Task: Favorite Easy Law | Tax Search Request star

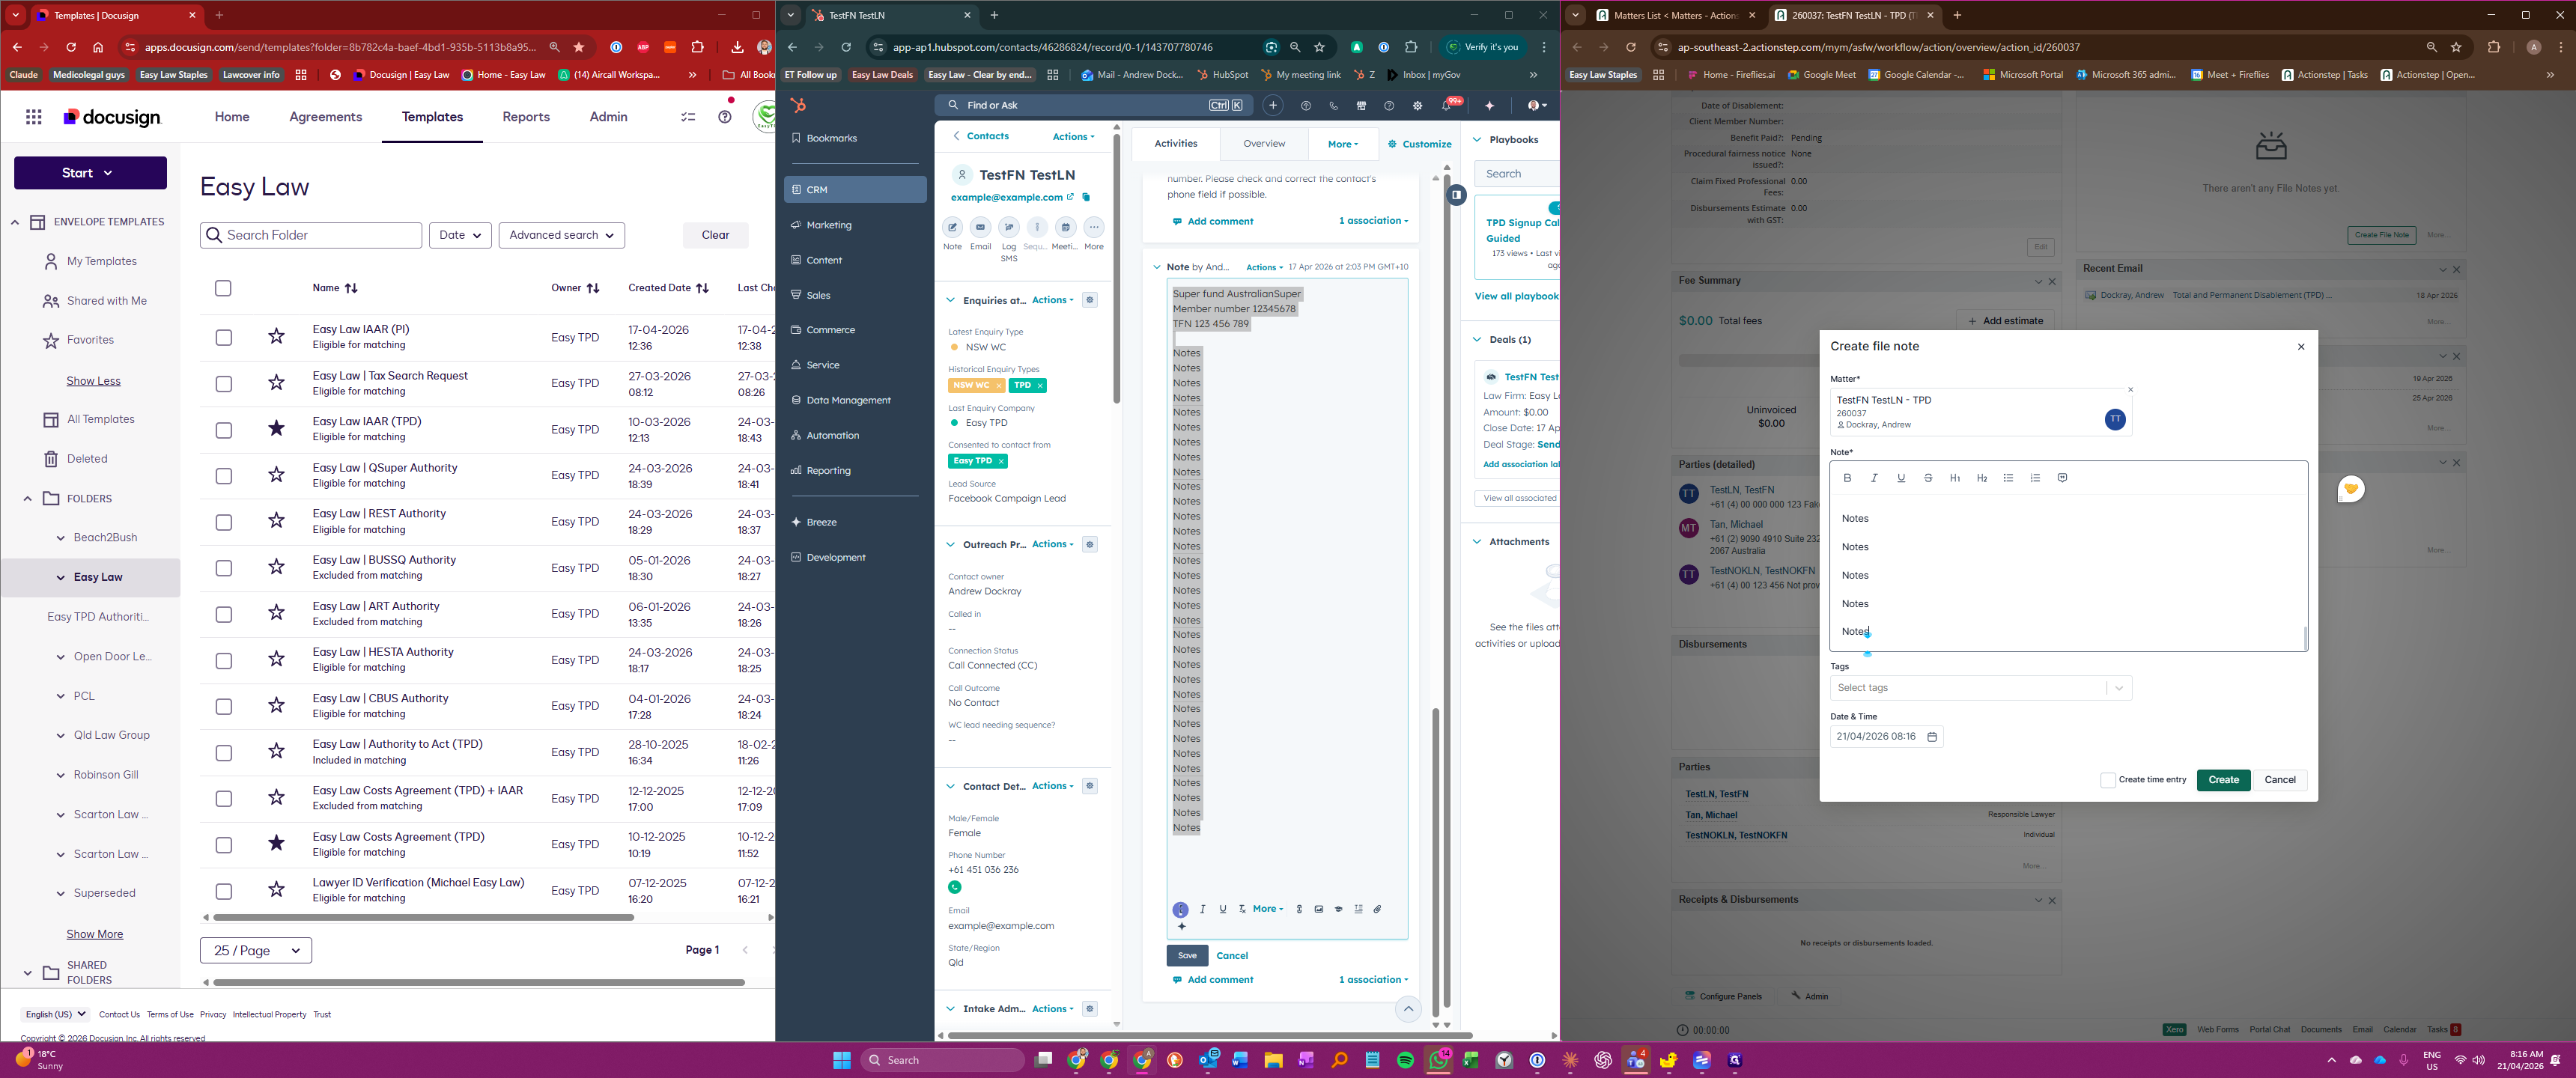Action: [x=277, y=383]
